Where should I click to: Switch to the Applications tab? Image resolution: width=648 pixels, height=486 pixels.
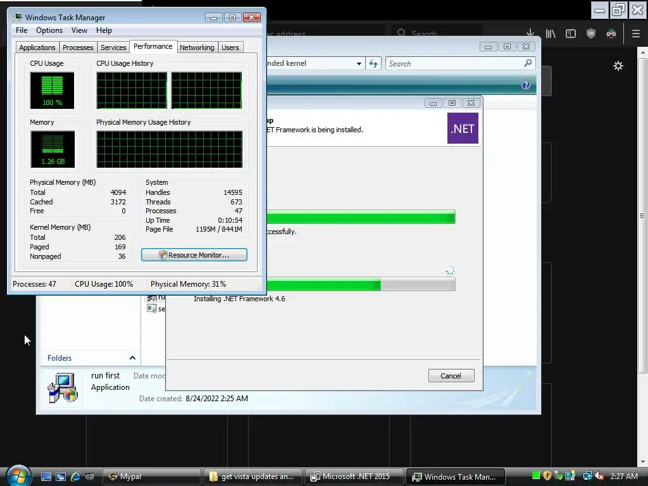[37, 47]
